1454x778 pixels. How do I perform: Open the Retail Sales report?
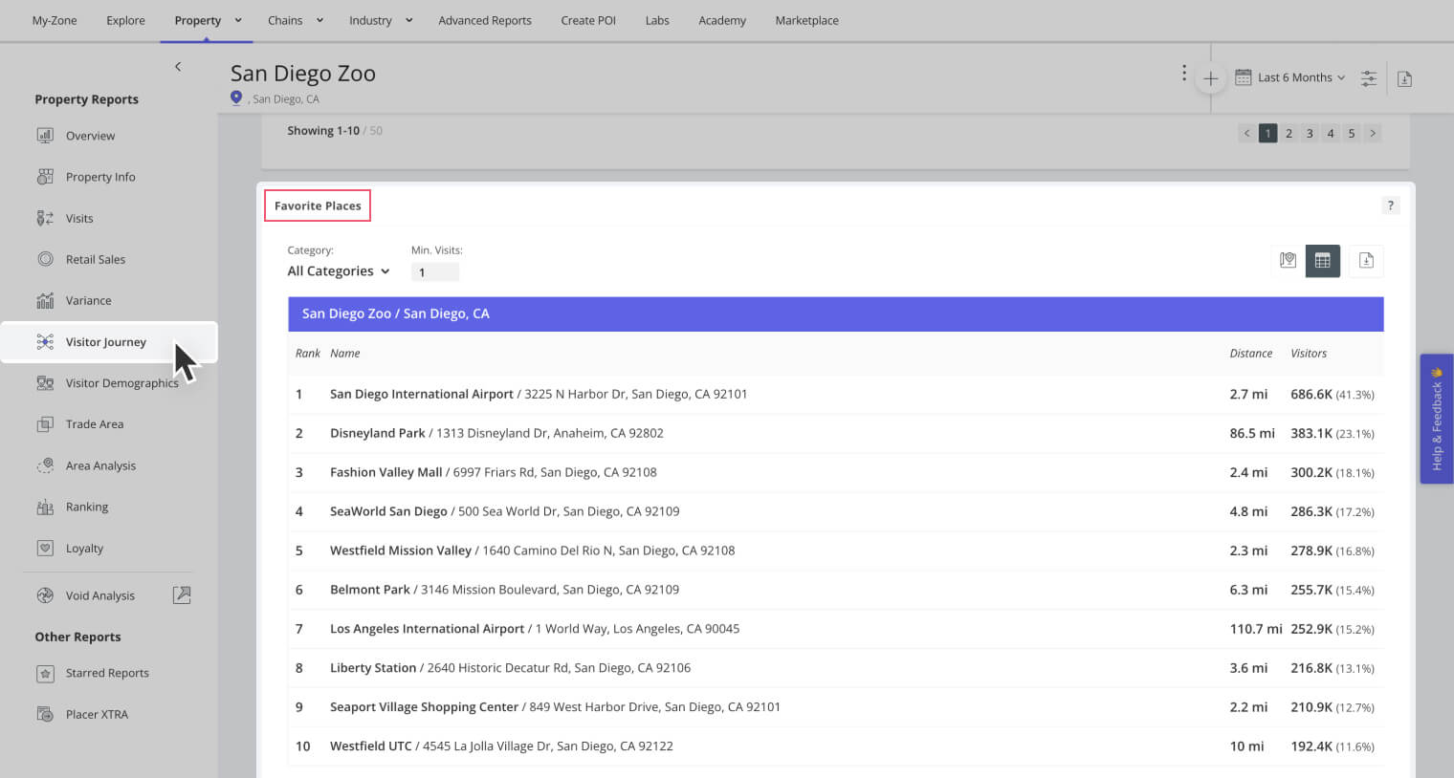pos(95,259)
